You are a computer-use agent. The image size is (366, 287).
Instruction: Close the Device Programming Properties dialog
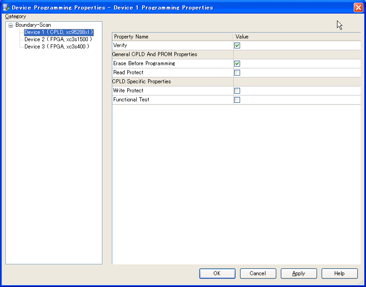357,7
